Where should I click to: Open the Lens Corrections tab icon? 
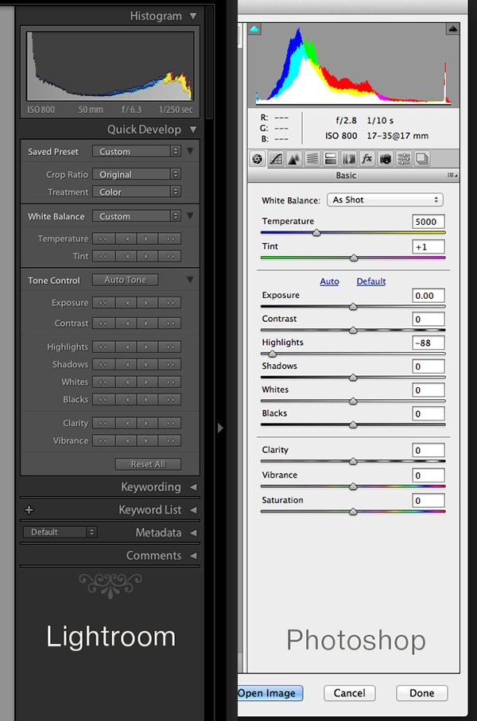point(349,159)
